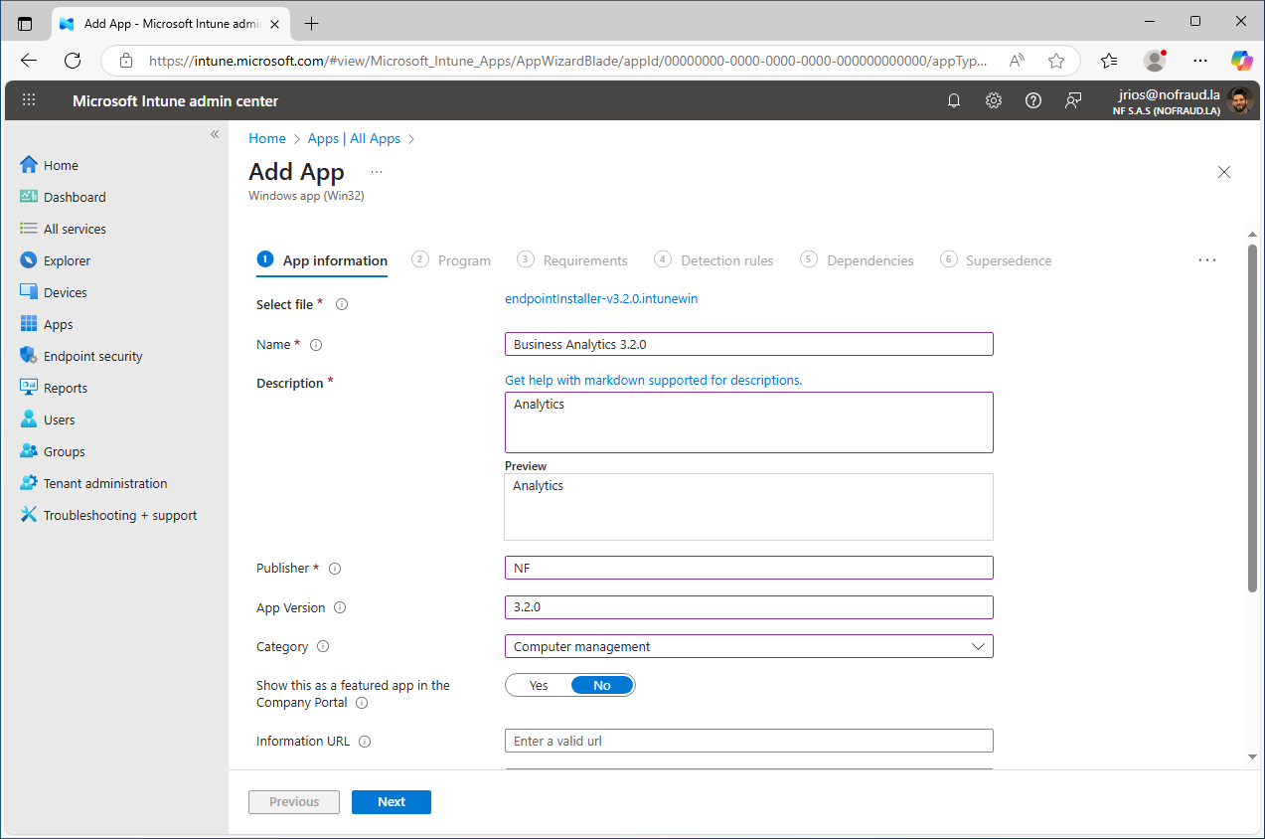Click the Previous button
The image size is (1265, 839).
click(x=294, y=802)
